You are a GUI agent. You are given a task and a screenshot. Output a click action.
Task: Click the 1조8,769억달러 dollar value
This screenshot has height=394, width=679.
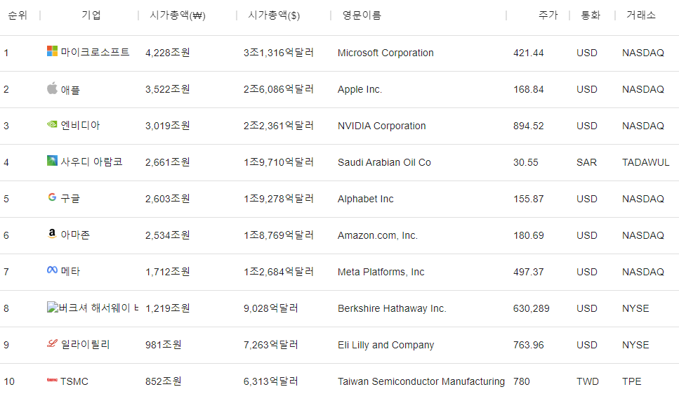(279, 235)
